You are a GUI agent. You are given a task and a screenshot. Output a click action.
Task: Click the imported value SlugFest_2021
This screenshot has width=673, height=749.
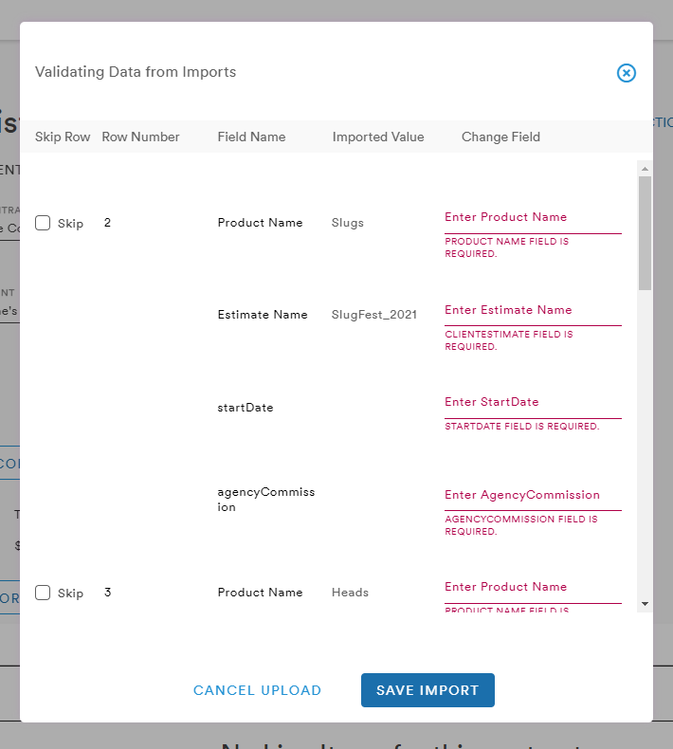(x=374, y=315)
